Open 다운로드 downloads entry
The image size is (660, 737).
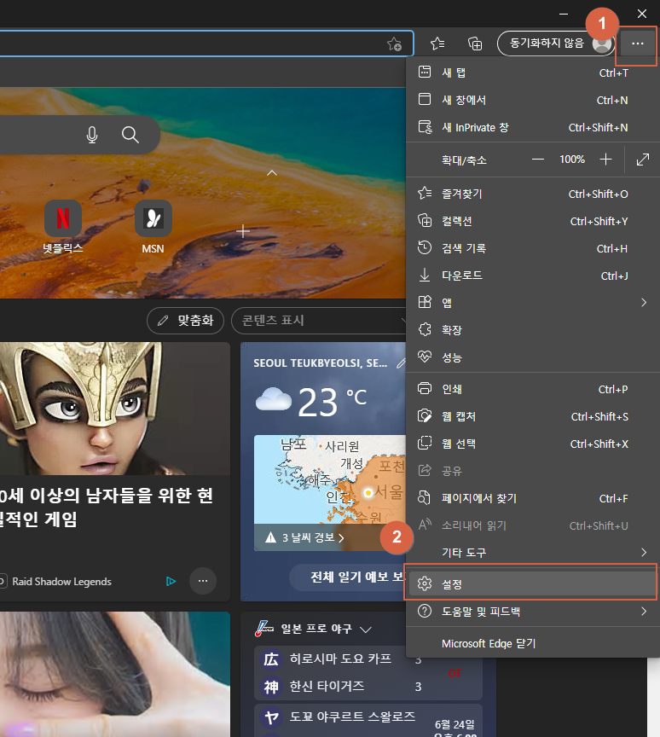point(532,276)
